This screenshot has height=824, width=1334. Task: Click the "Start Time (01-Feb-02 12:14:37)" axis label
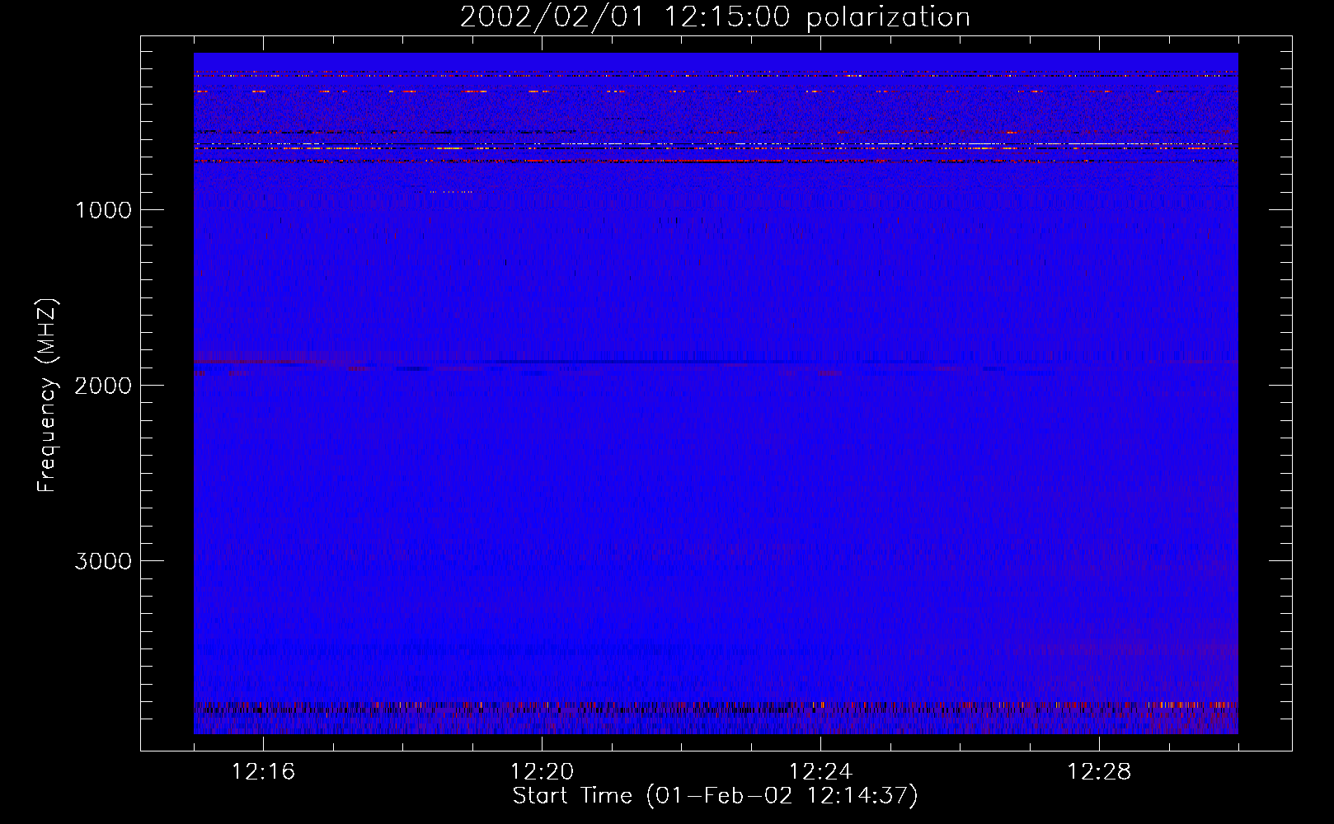coord(715,796)
